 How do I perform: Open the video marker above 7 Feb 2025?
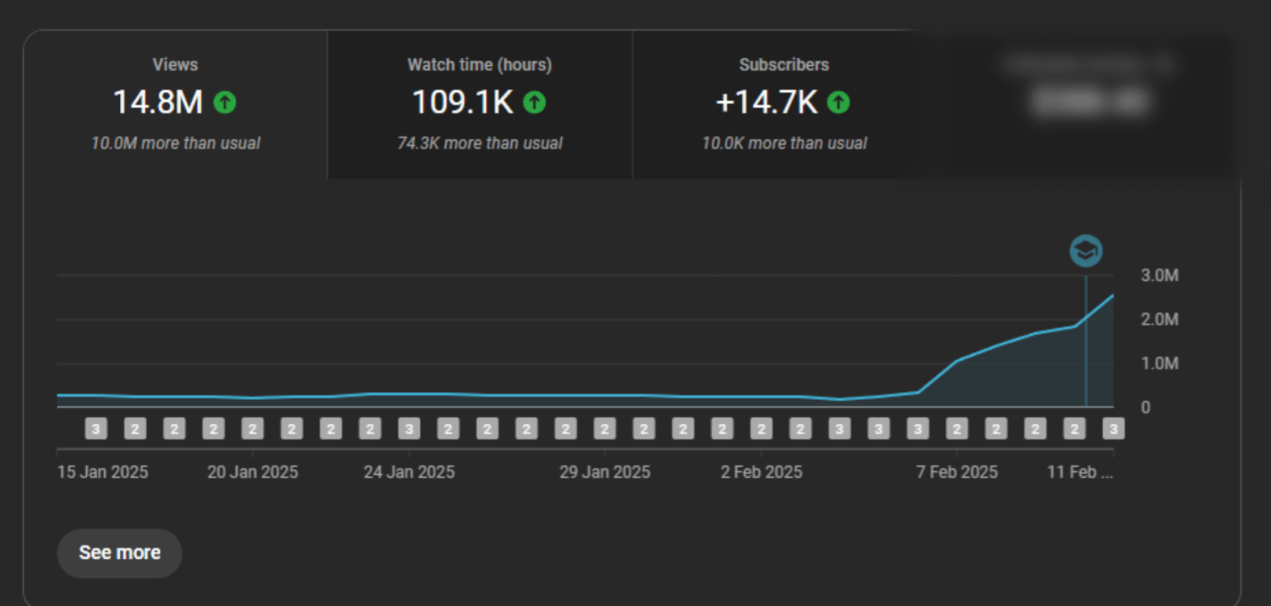(x=957, y=428)
